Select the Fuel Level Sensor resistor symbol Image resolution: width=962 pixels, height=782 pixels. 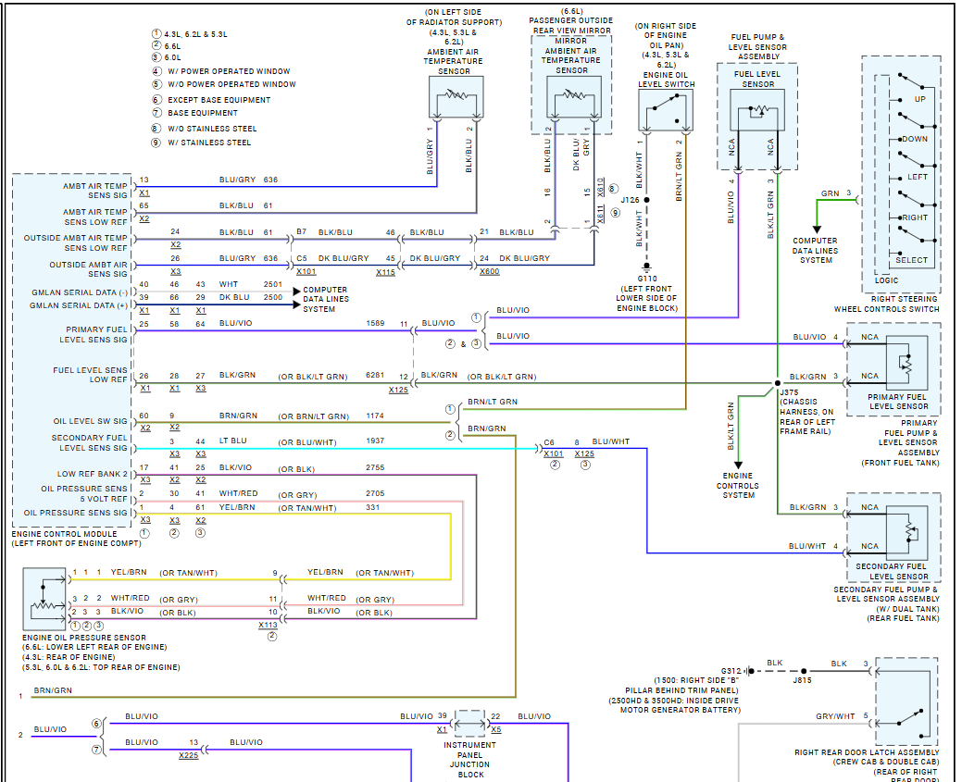click(x=757, y=110)
